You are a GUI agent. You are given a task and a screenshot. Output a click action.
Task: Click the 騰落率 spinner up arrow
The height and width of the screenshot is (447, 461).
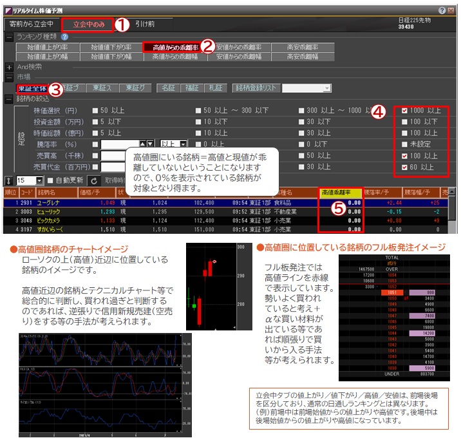tap(143, 144)
